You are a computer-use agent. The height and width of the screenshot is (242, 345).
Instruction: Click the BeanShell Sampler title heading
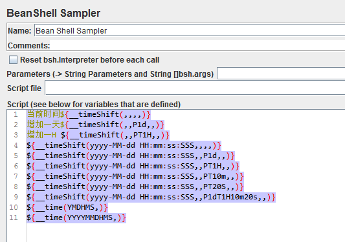pos(54,13)
